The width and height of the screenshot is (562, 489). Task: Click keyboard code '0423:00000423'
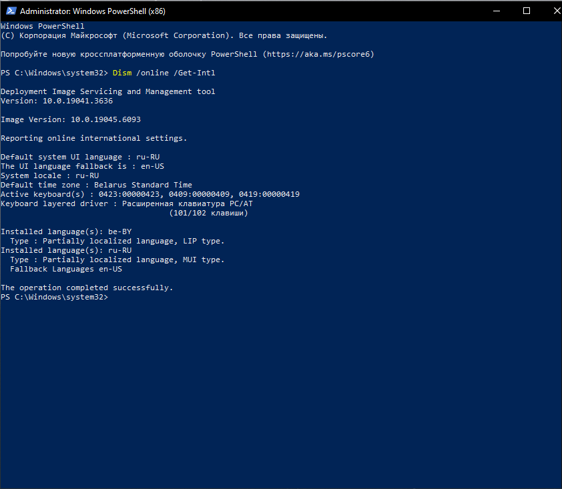(129, 194)
